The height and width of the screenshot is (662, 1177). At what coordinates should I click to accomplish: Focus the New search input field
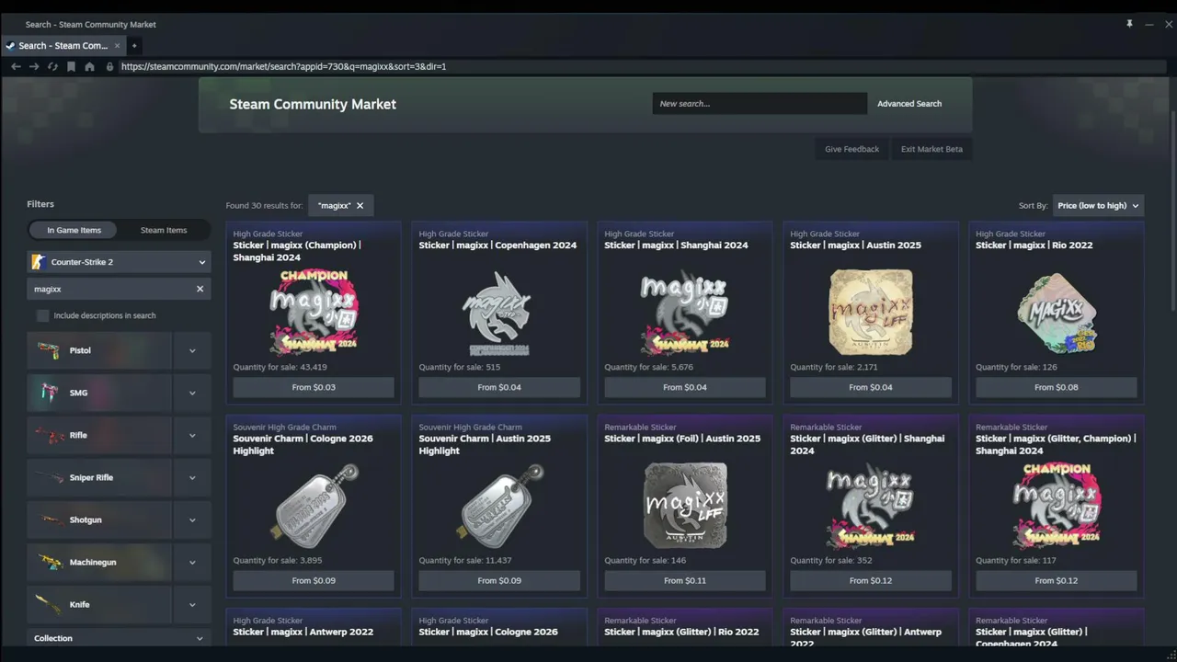tap(760, 104)
